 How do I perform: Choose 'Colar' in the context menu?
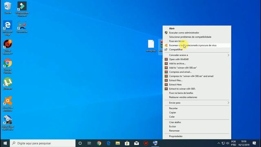pos(197,117)
